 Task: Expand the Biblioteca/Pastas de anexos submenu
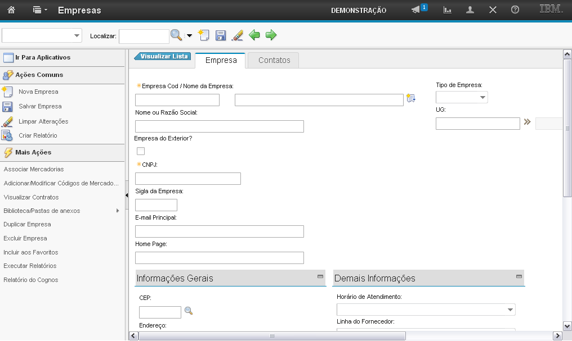pos(118,211)
